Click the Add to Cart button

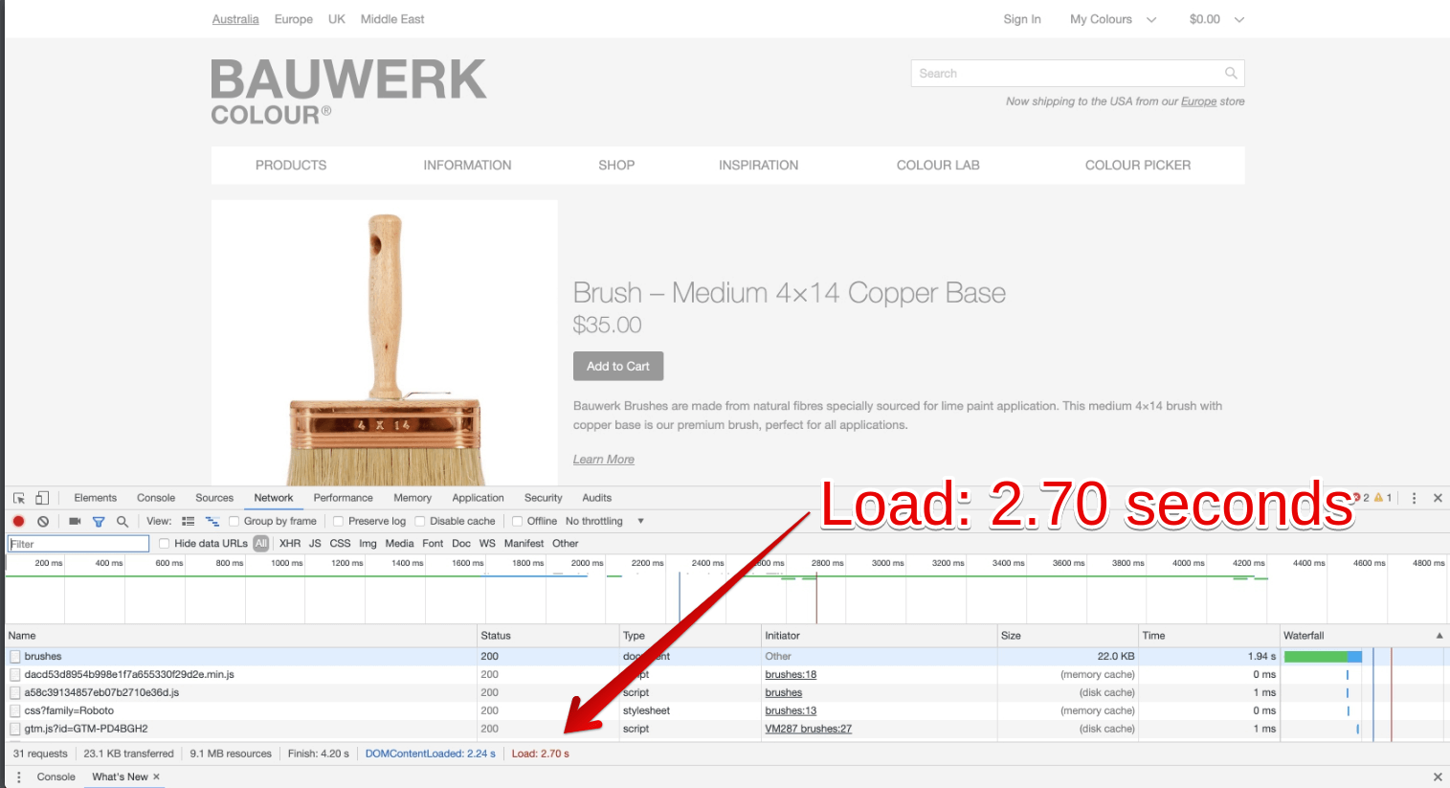tap(618, 366)
